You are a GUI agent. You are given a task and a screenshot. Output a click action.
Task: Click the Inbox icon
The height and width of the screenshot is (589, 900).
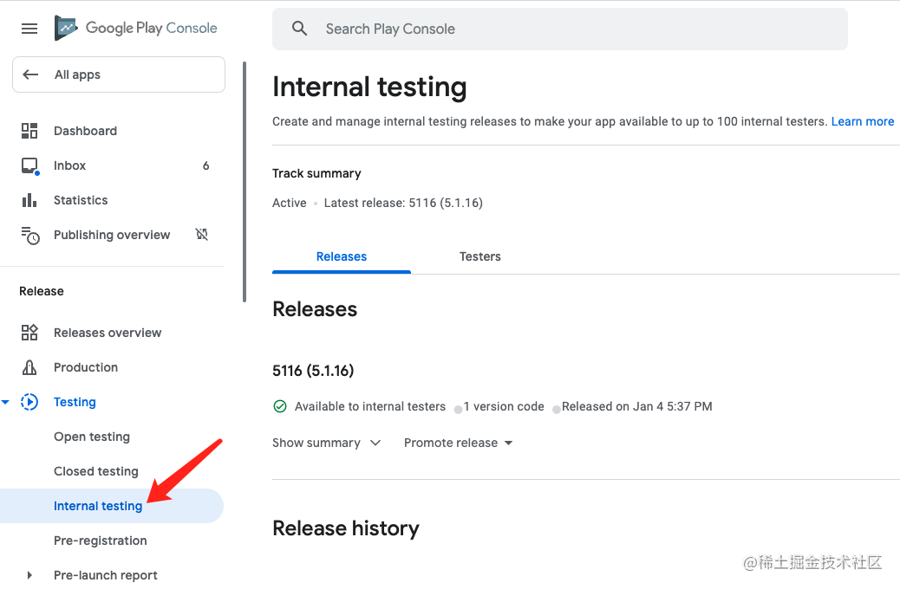tap(29, 165)
